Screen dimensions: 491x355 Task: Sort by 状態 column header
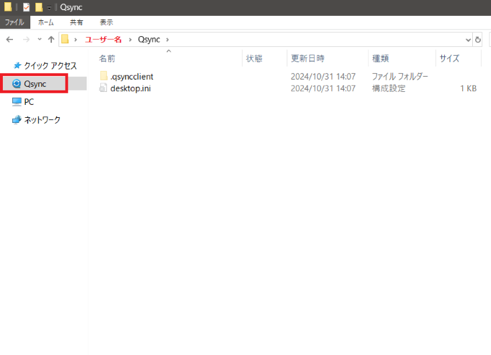tap(254, 59)
